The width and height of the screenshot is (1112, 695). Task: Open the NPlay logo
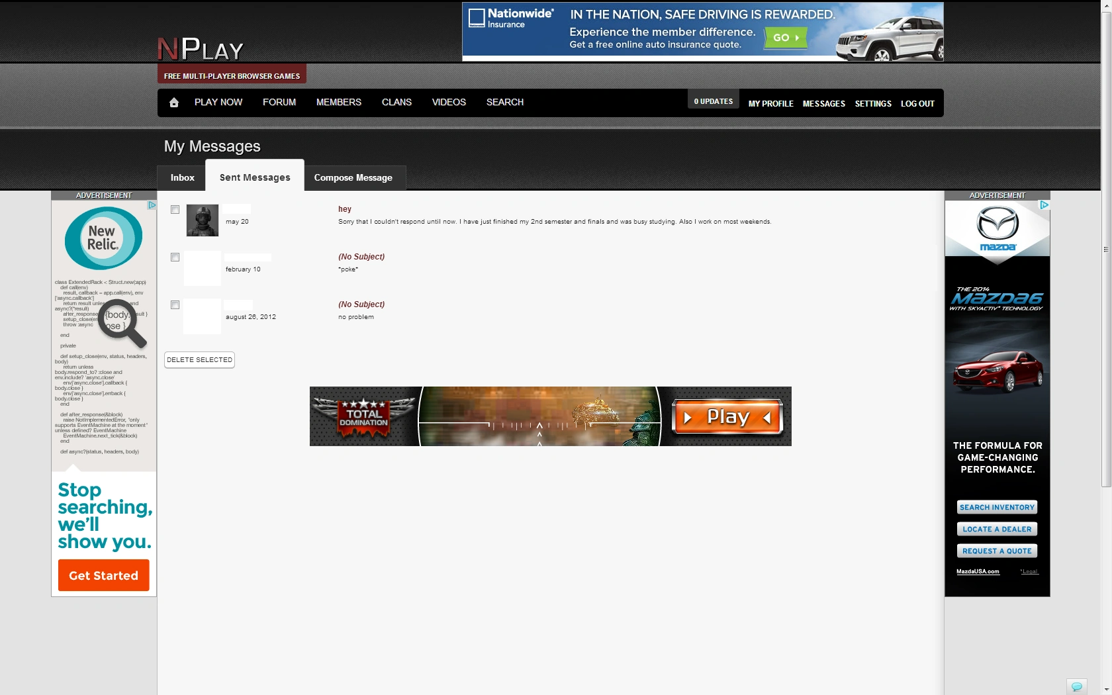(201, 49)
